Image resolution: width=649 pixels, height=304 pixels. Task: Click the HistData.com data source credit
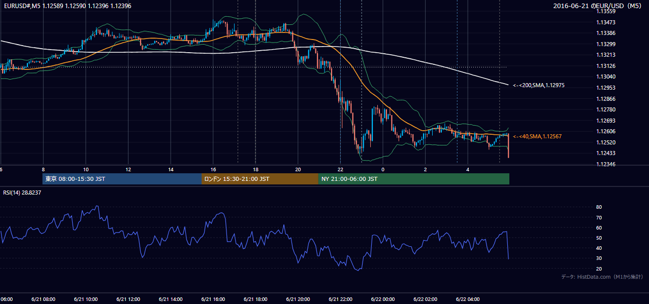point(602,277)
